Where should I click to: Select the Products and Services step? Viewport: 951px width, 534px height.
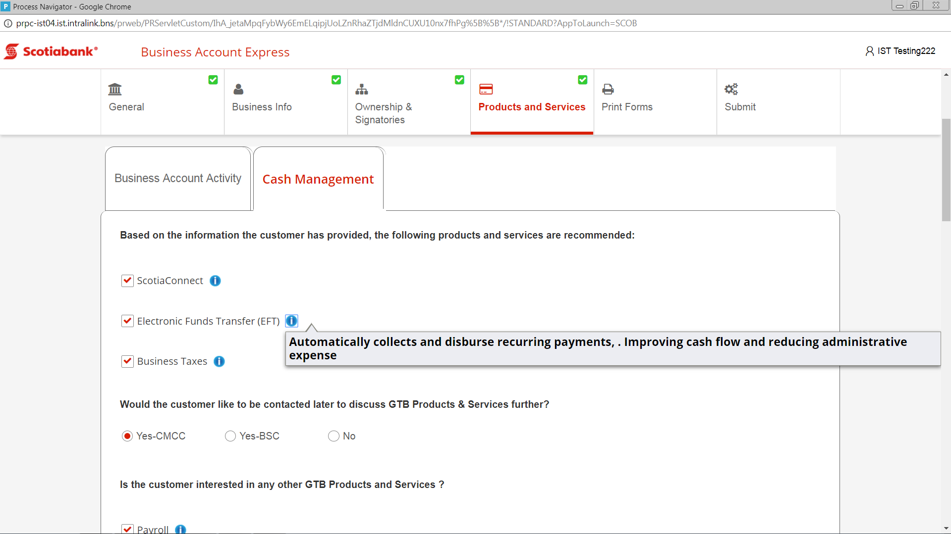[532, 101]
